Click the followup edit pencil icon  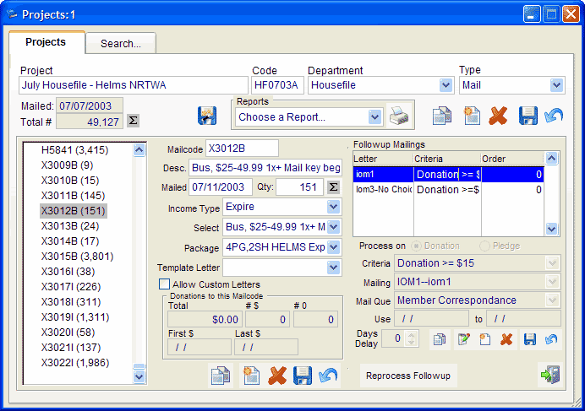[x=464, y=339]
